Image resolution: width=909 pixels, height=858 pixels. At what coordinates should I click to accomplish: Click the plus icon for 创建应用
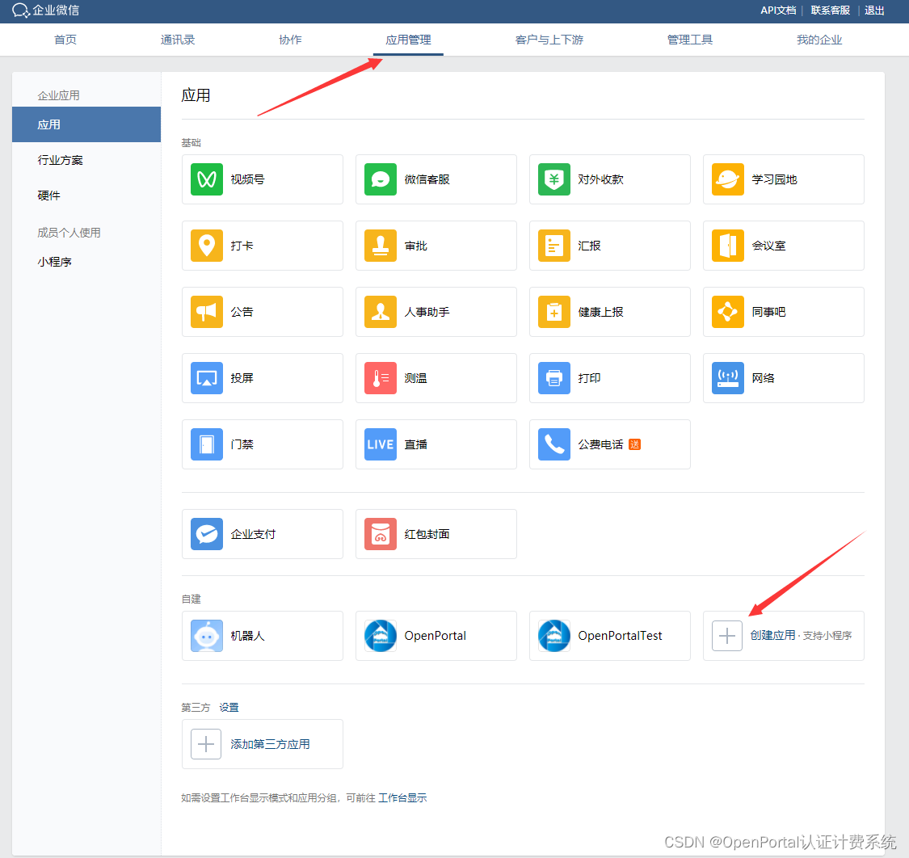[727, 635]
